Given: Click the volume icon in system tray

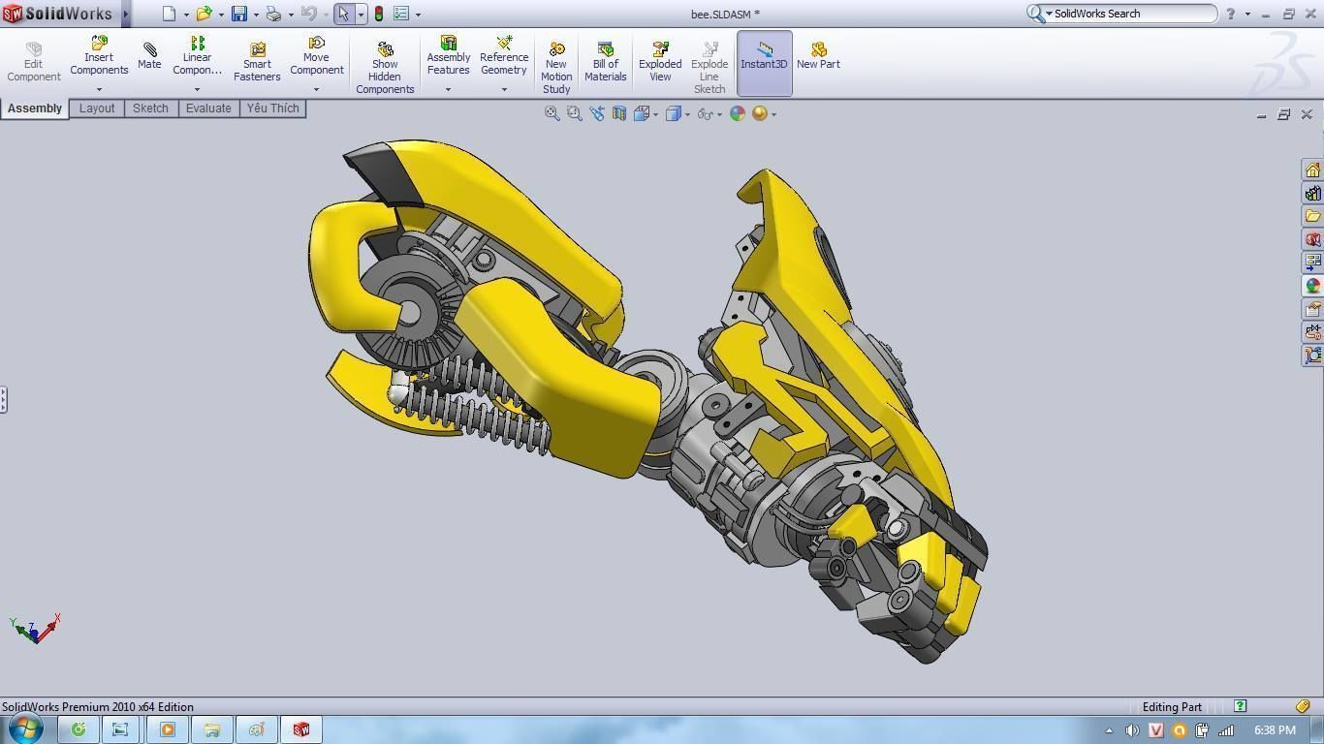Looking at the screenshot, I should [x=1132, y=730].
